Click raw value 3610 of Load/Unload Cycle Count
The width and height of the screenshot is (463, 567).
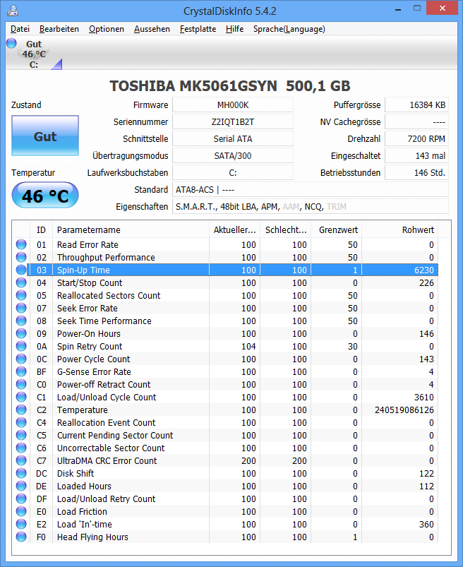(x=424, y=398)
